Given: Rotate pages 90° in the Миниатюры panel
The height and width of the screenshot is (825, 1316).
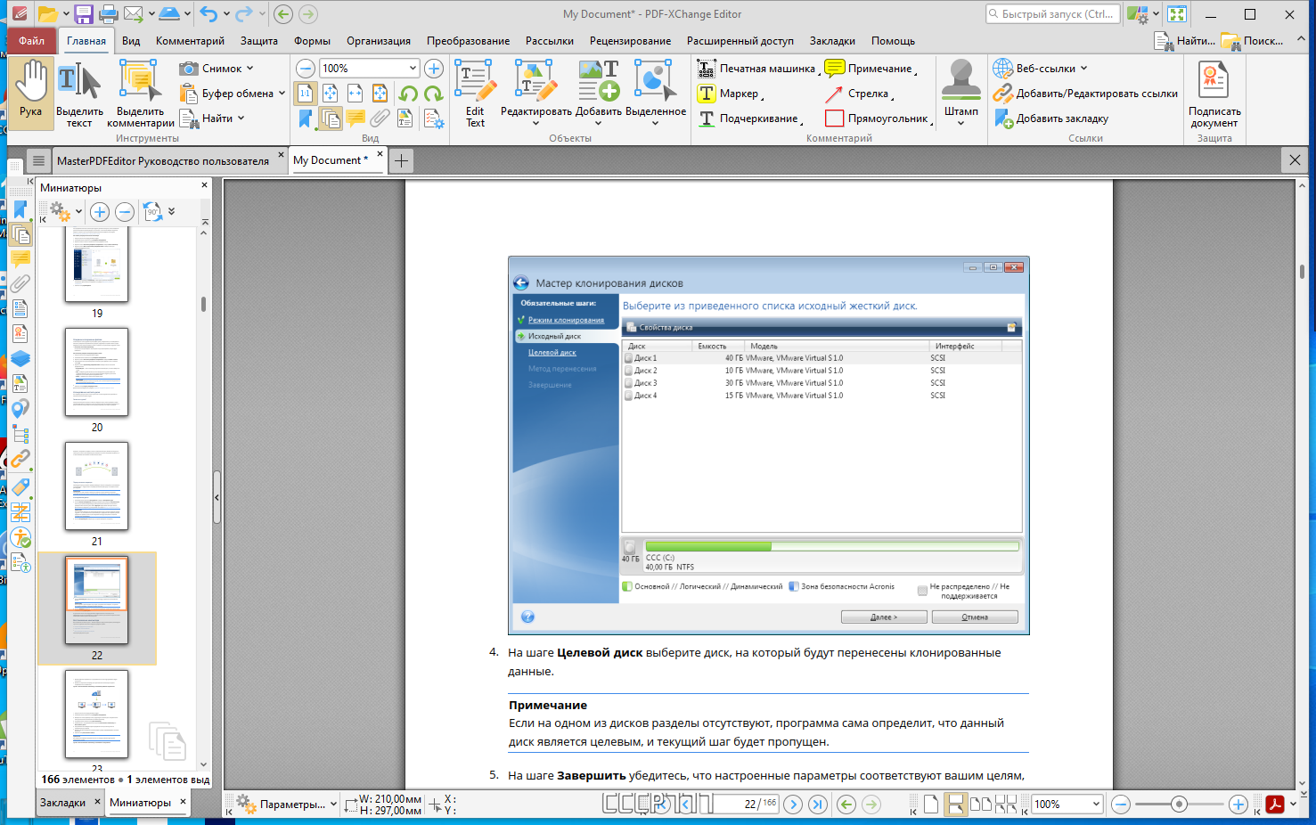Looking at the screenshot, I should point(152,212).
